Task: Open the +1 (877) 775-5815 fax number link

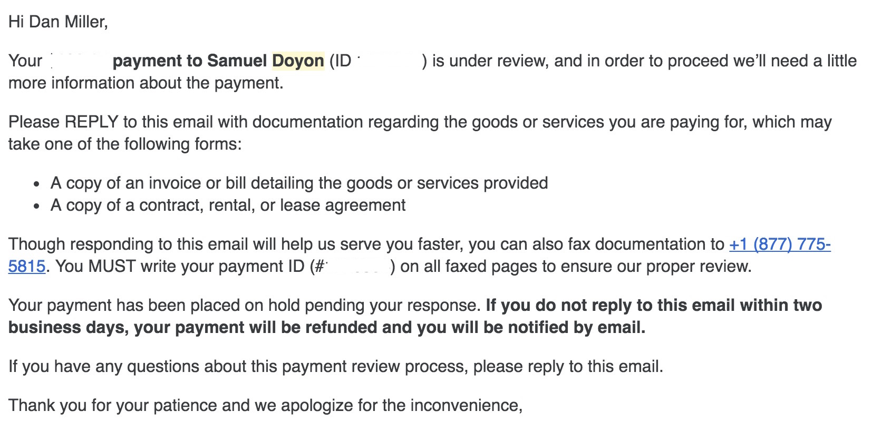Action: (x=779, y=244)
